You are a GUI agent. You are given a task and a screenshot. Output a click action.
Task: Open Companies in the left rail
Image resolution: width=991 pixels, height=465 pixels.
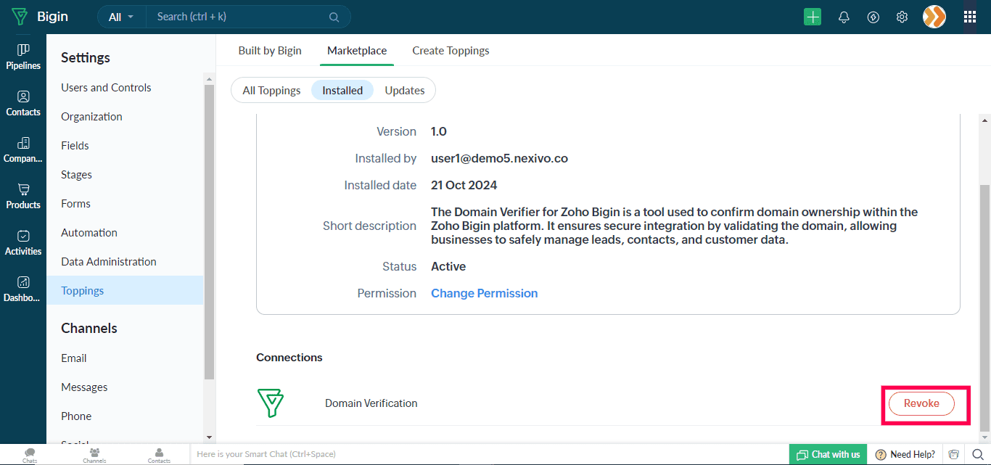coord(23,150)
